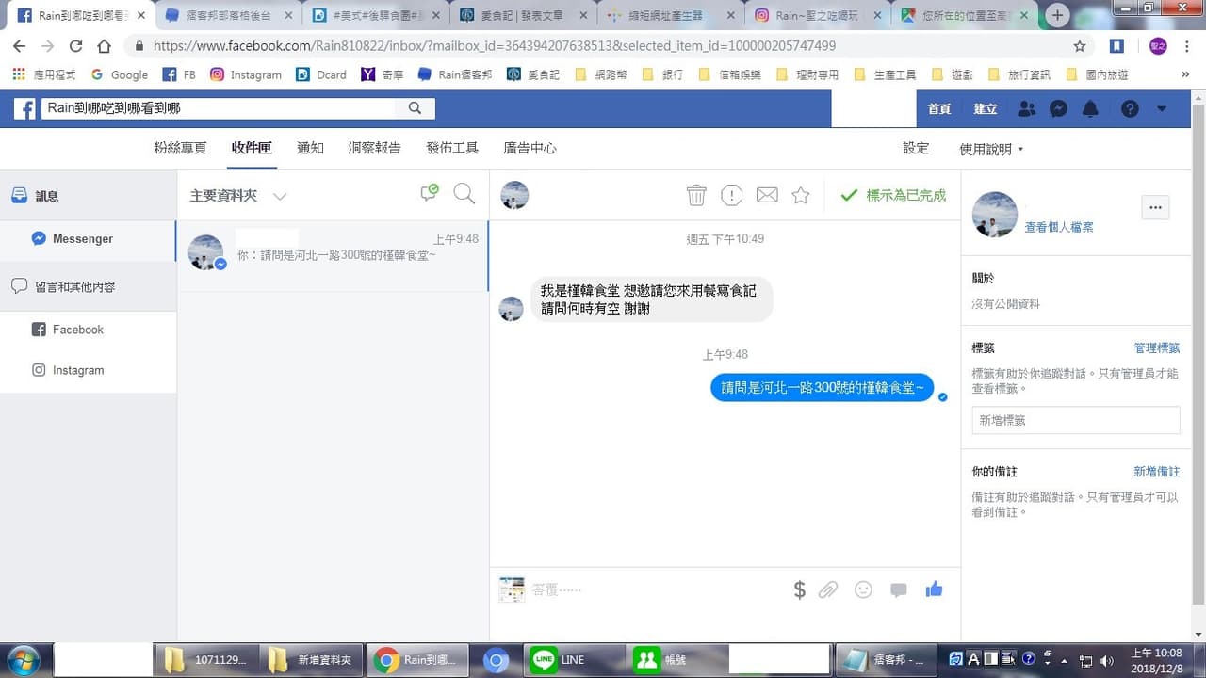Delete conversation with the trash icon

(x=696, y=195)
